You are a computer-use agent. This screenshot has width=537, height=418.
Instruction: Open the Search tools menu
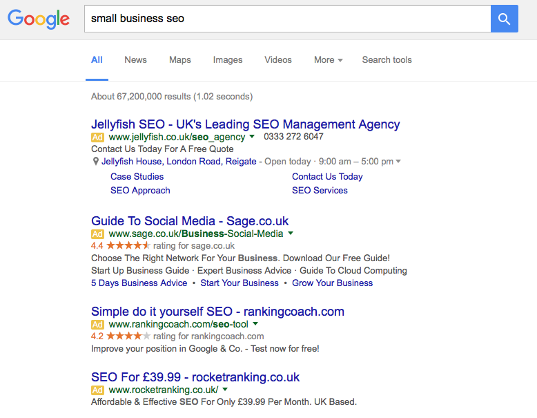click(387, 60)
